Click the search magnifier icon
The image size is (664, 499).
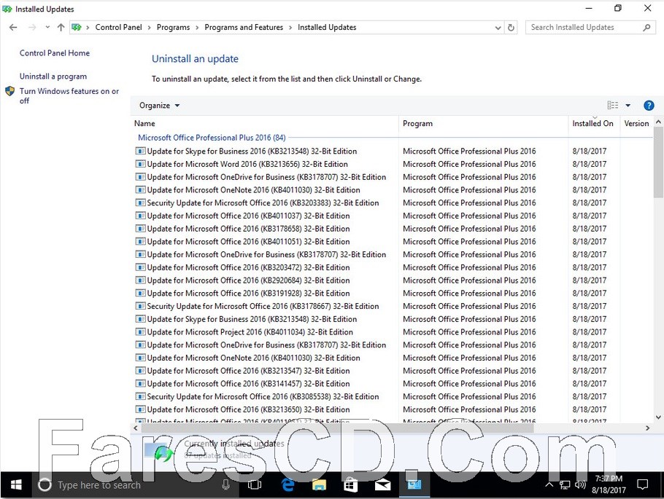pos(646,28)
